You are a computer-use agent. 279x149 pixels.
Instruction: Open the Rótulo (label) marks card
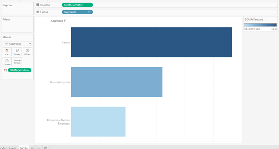pyautogui.click(x=28, y=52)
